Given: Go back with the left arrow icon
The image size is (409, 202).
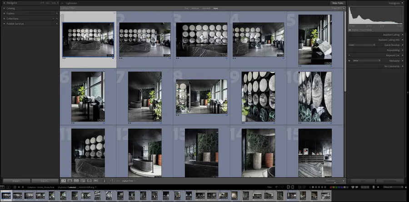Looking at the screenshot, I should (19, 187).
